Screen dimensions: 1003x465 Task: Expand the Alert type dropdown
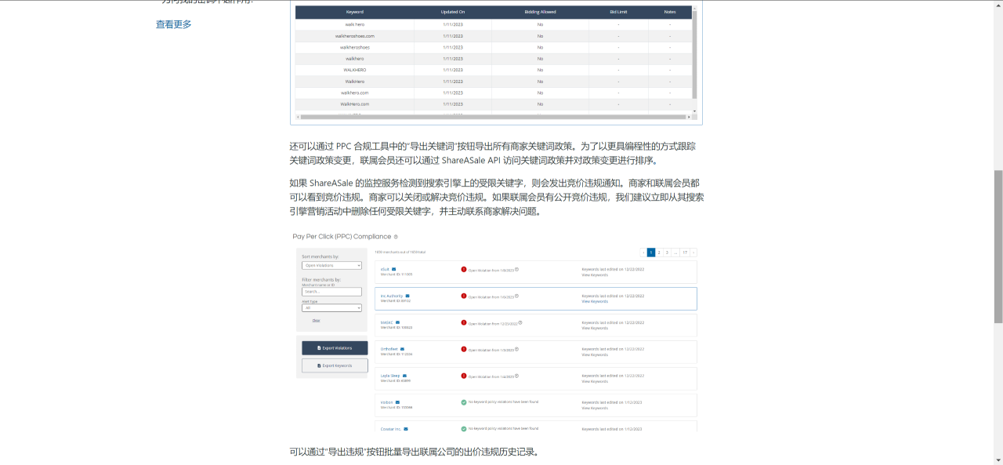(331, 308)
